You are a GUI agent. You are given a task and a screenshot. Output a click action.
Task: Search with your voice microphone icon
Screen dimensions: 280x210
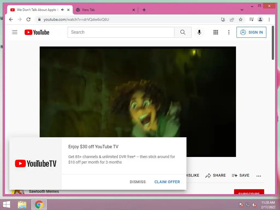coord(199,32)
